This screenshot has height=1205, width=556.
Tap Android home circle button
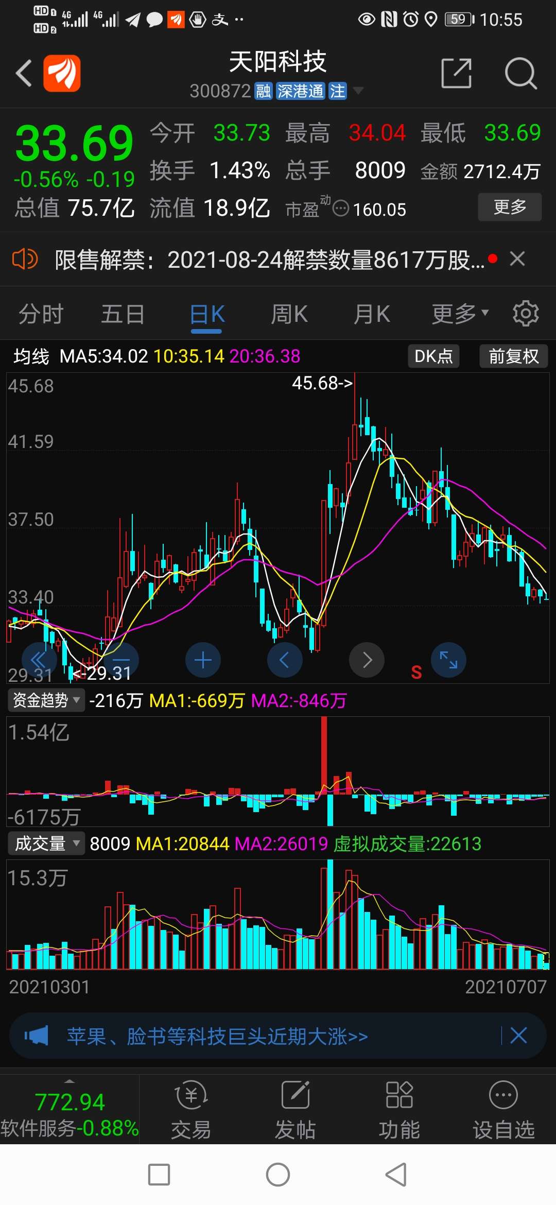click(278, 1175)
